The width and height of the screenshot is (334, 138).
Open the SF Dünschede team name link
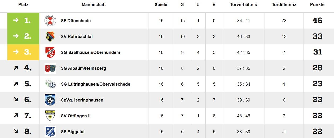pos(76,21)
